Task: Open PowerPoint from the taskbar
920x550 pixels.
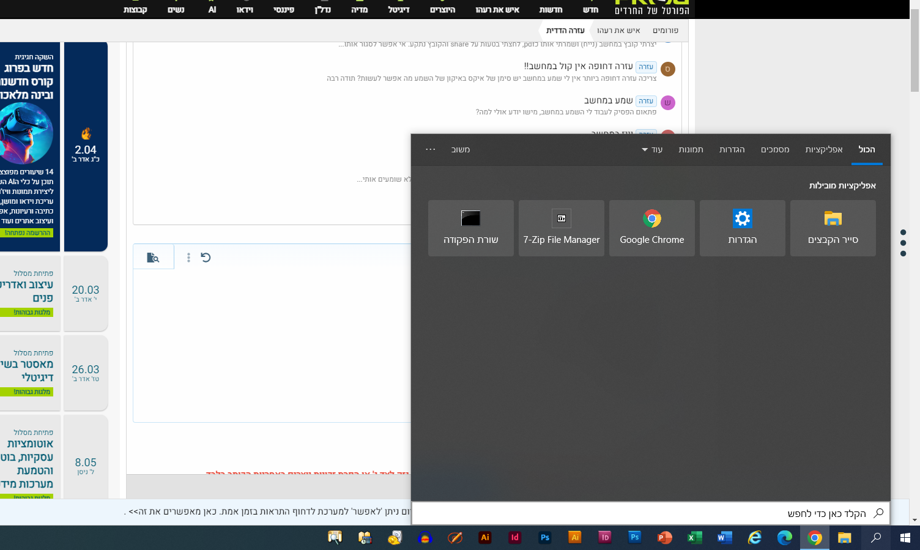Action: 665,538
